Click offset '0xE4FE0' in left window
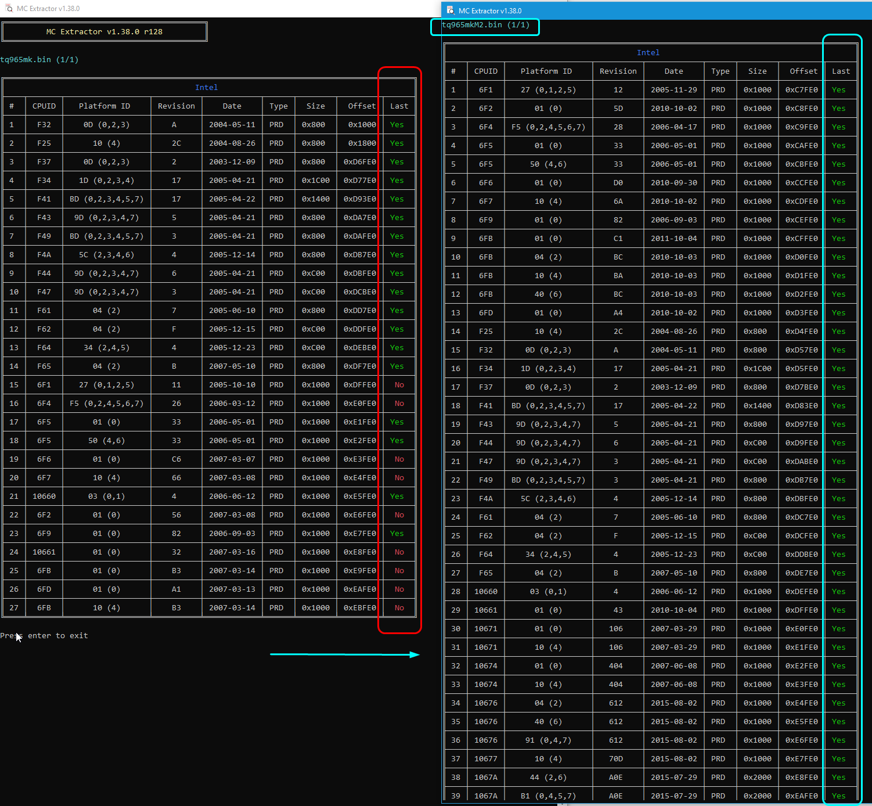 (x=360, y=478)
